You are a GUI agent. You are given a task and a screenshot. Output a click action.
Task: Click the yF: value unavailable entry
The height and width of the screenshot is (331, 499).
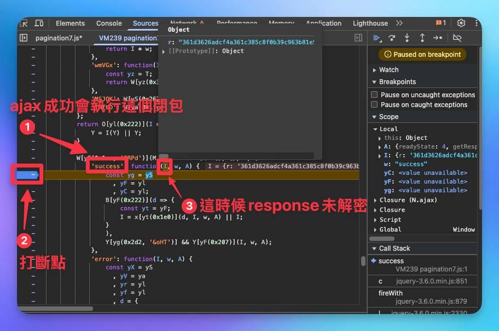pos(426,182)
